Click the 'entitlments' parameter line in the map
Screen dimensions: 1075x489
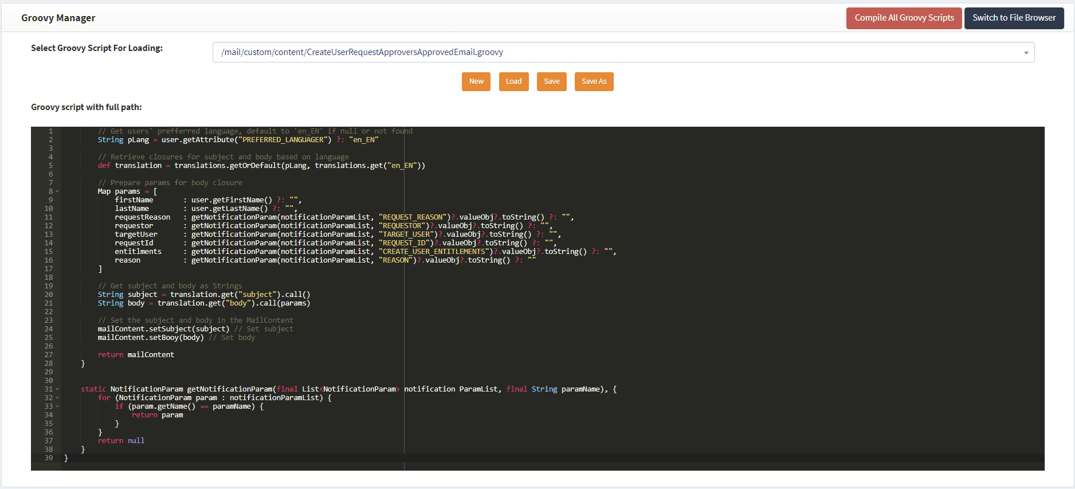[138, 252]
